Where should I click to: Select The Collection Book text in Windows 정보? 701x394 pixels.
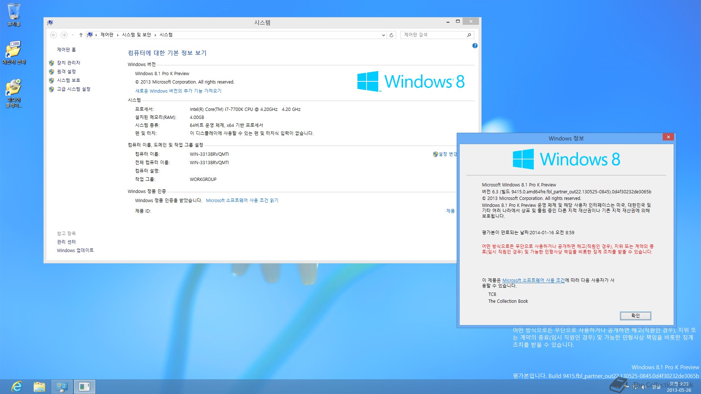[508, 301]
